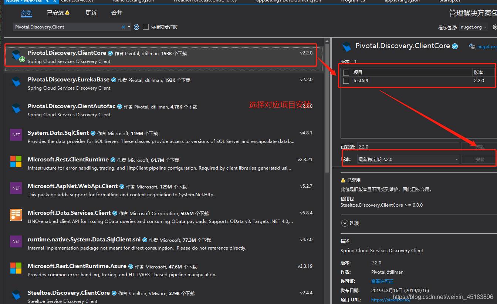Open the nuget.org link in details pane

point(487,47)
